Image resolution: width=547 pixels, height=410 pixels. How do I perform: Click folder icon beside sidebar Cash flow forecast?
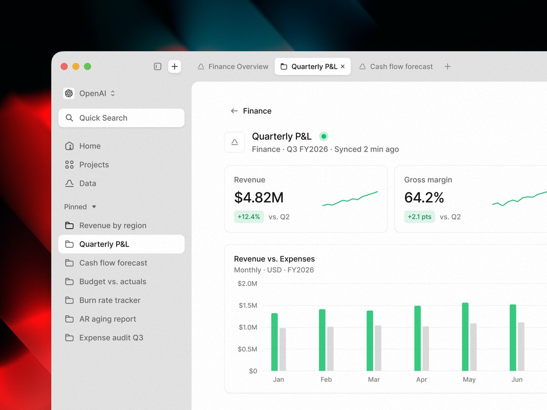pos(69,263)
